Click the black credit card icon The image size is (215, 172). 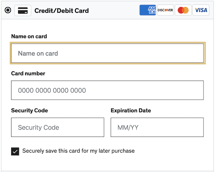click(x=23, y=10)
